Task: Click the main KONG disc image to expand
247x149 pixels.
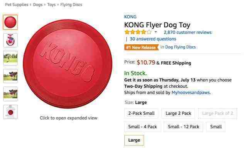Action: tap(68, 64)
